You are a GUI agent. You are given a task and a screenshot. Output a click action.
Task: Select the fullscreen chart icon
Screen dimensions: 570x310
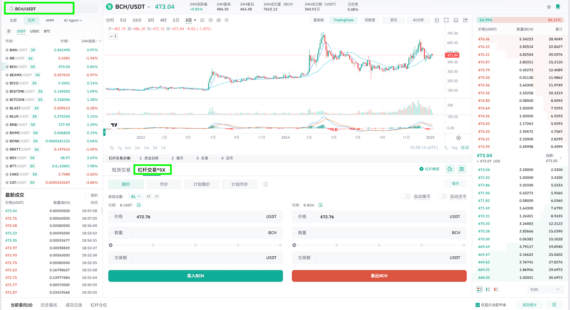(x=446, y=20)
